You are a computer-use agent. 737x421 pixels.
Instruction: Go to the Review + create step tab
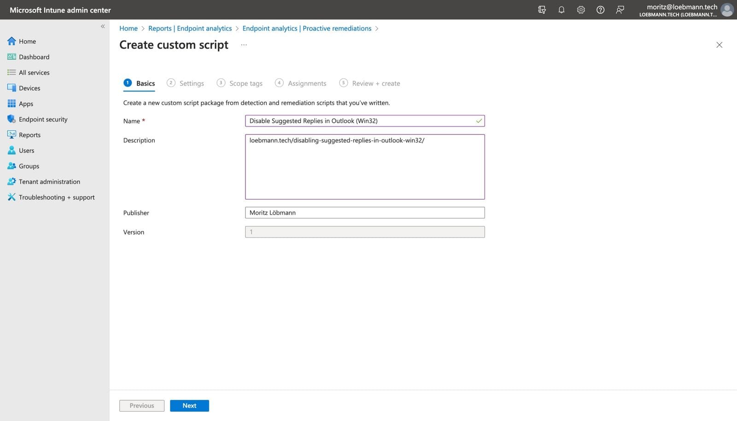(x=369, y=83)
